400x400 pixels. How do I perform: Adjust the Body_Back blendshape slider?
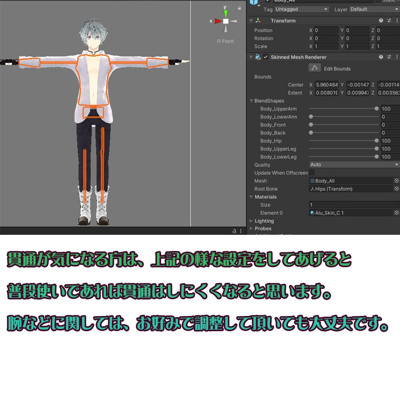[344, 133]
